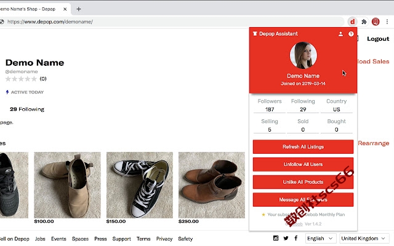394x246 pixels.
Task: Open the United Kingdom country dropdown
Action: pyautogui.click(x=364, y=238)
